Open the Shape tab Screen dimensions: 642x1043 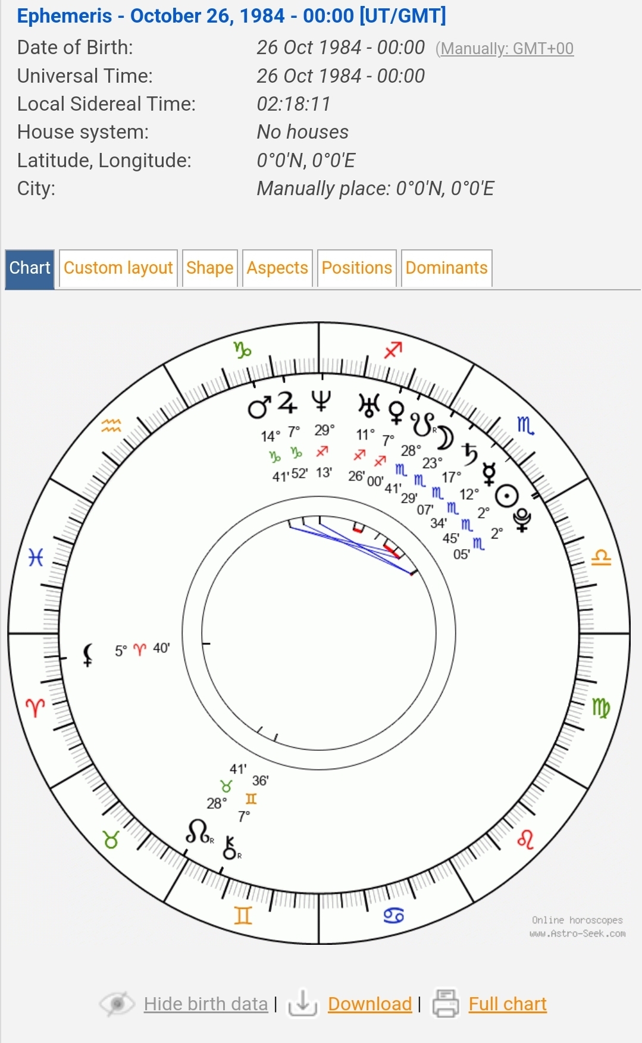tap(209, 268)
